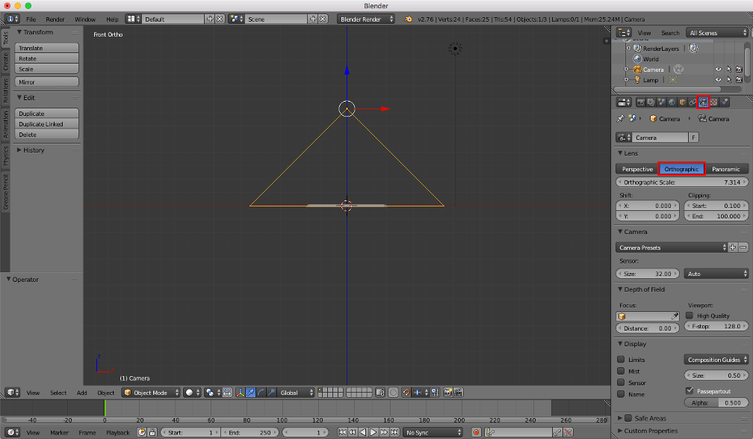Click the 3D manipulator widget toggle icon
Image resolution: width=753 pixels, height=439 pixels.
click(240, 393)
